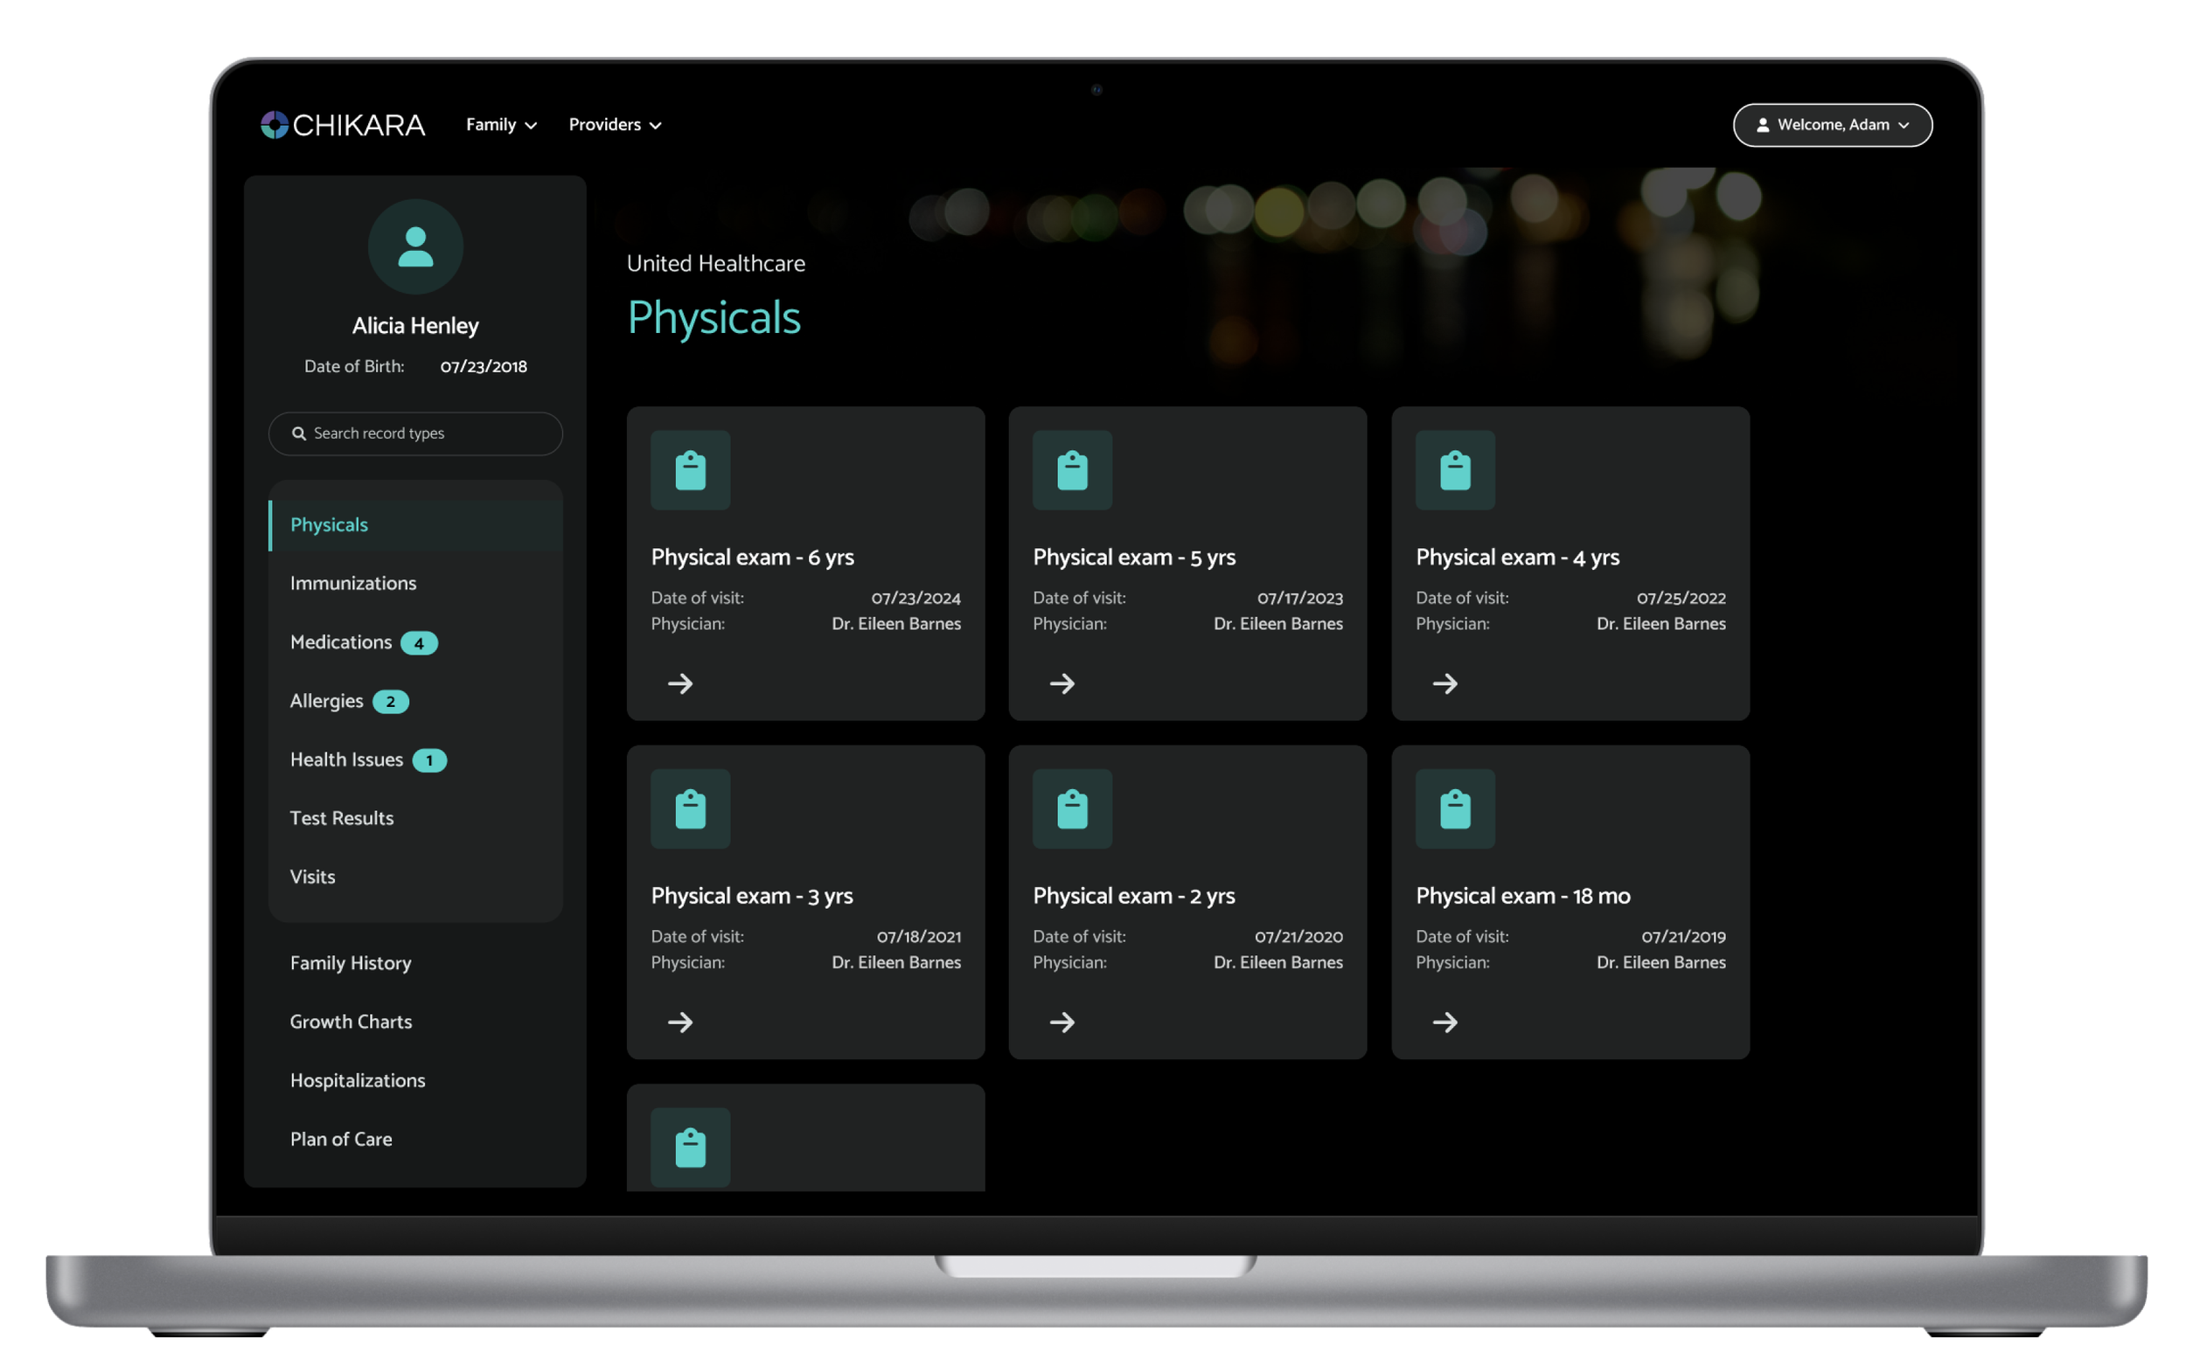Expand the Family dropdown menu
The width and height of the screenshot is (2186, 1359).
(502, 125)
